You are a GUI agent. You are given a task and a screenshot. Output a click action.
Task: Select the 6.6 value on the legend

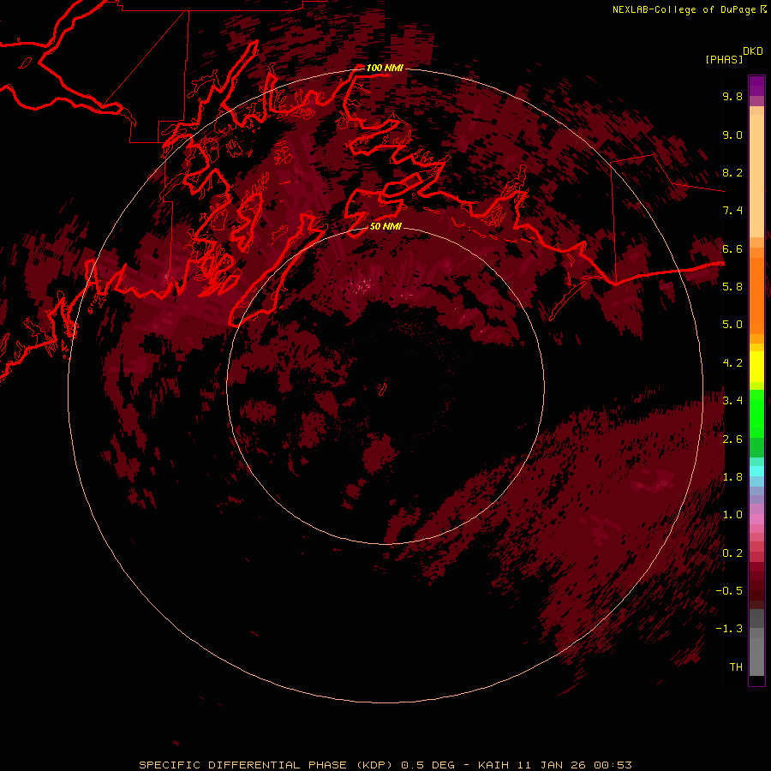tap(732, 248)
